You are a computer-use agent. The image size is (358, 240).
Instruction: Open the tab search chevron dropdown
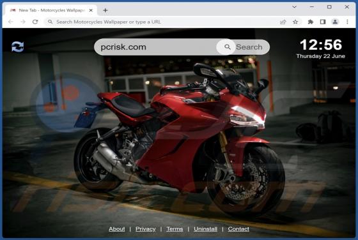[295, 7]
